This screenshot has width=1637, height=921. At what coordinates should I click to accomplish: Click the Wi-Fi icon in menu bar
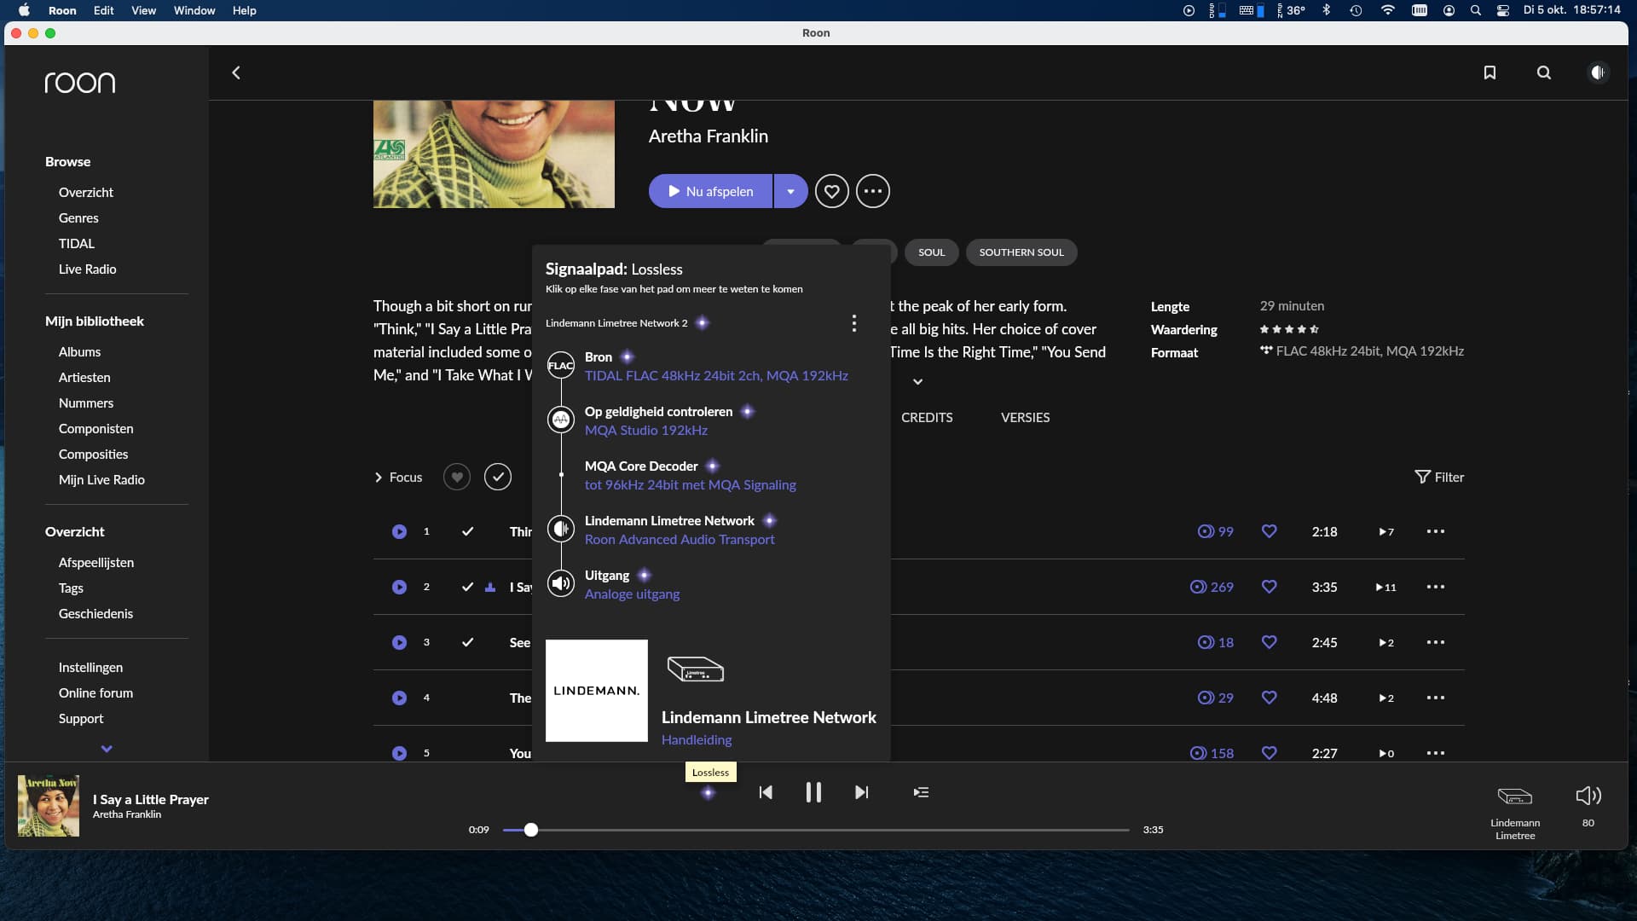pos(1388,10)
